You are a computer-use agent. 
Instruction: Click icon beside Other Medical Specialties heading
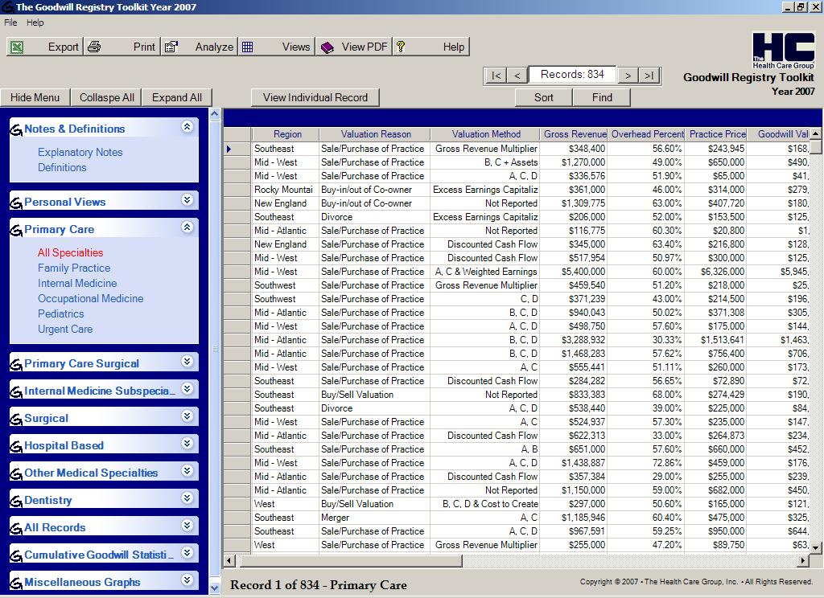(x=16, y=473)
